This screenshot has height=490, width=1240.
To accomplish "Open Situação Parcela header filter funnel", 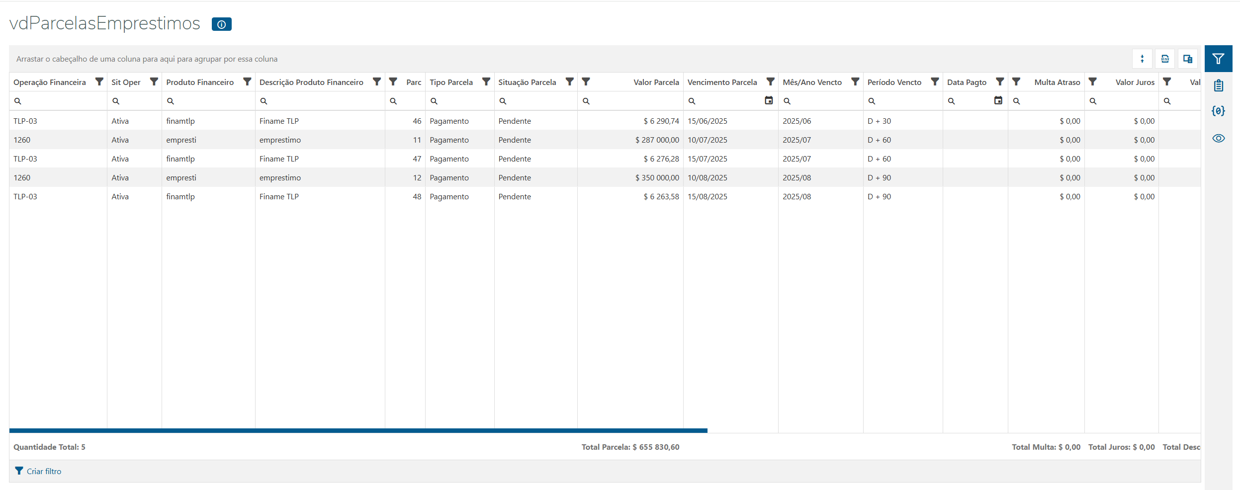I will tap(570, 82).
